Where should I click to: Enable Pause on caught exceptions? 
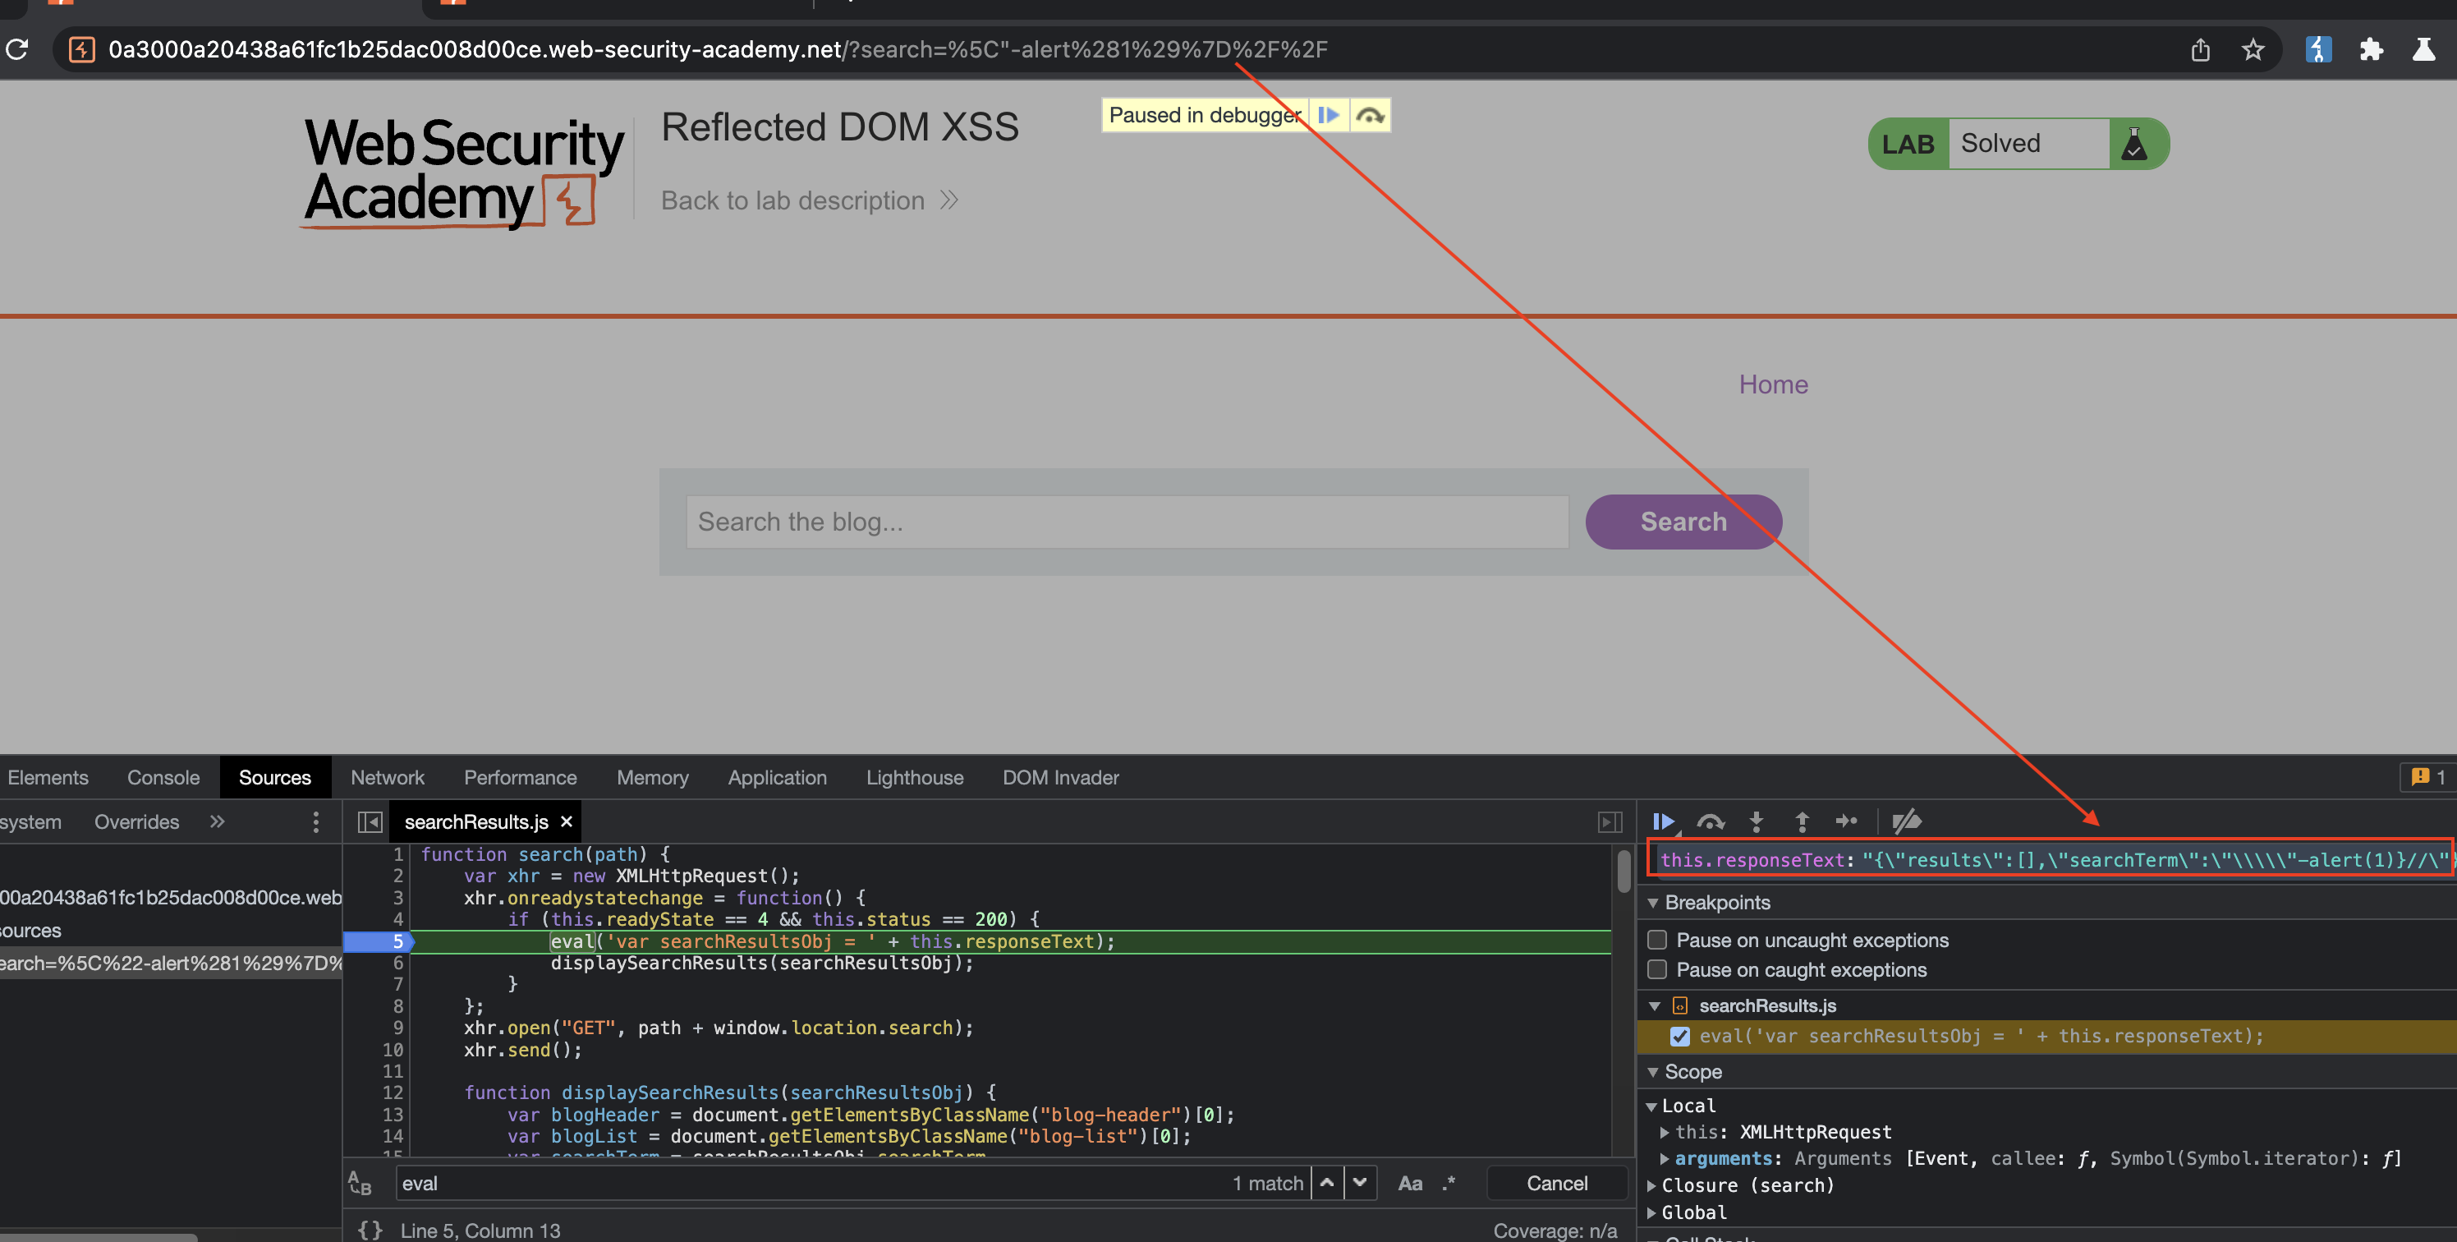click(1658, 969)
